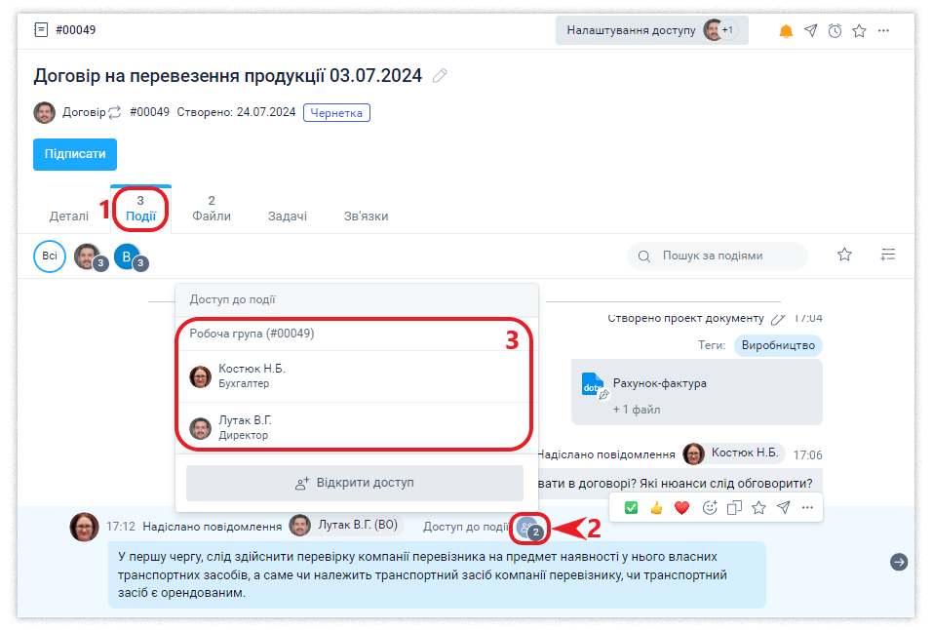This screenshot has width=932, height=630.
Task: Click the copy message icon in reaction bar
Action: 734,507
